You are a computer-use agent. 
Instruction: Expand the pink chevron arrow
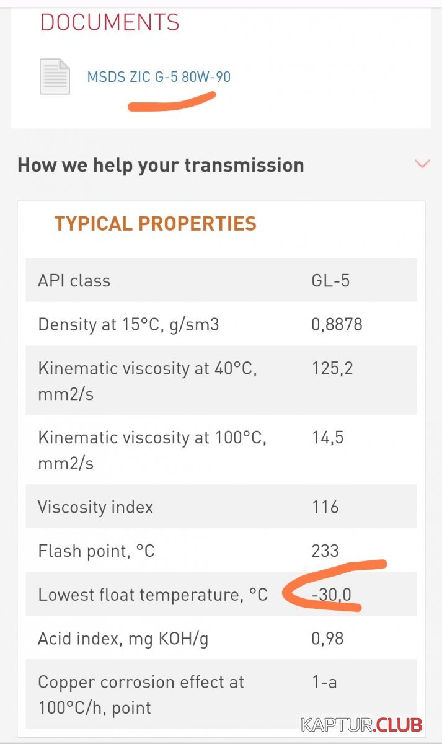click(x=422, y=164)
